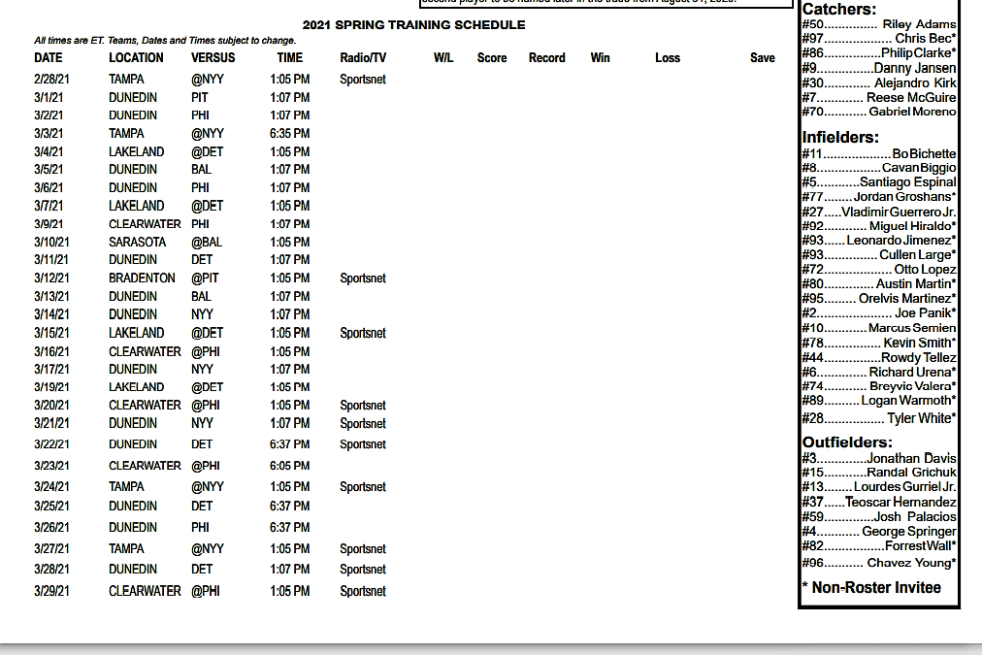Select the W/L column header
The height and width of the screenshot is (655, 982).
click(x=443, y=58)
